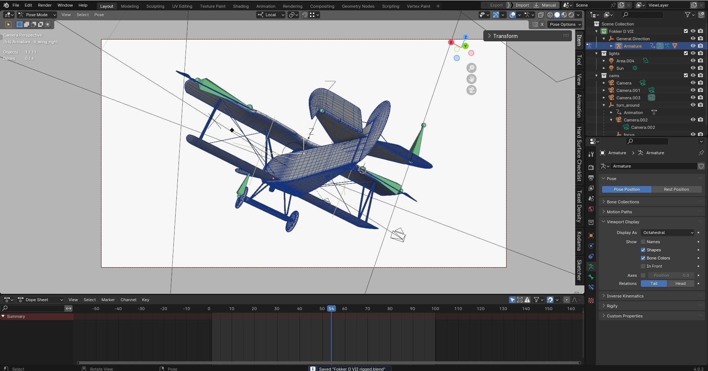Switch to the Geometry Nodes workspace tab
The width and height of the screenshot is (708, 371).
[x=358, y=6]
